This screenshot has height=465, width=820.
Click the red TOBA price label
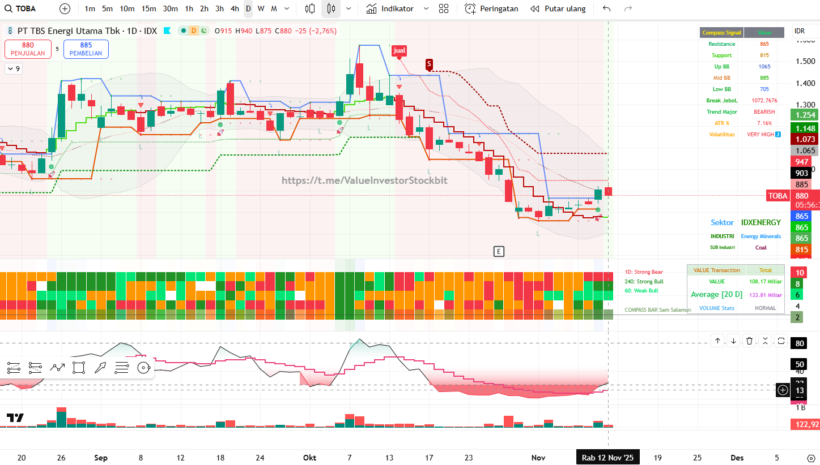click(777, 196)
